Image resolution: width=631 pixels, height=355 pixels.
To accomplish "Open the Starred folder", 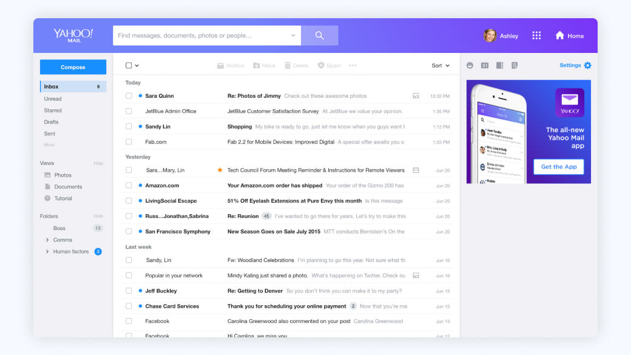I will click(x=53, y=110).
